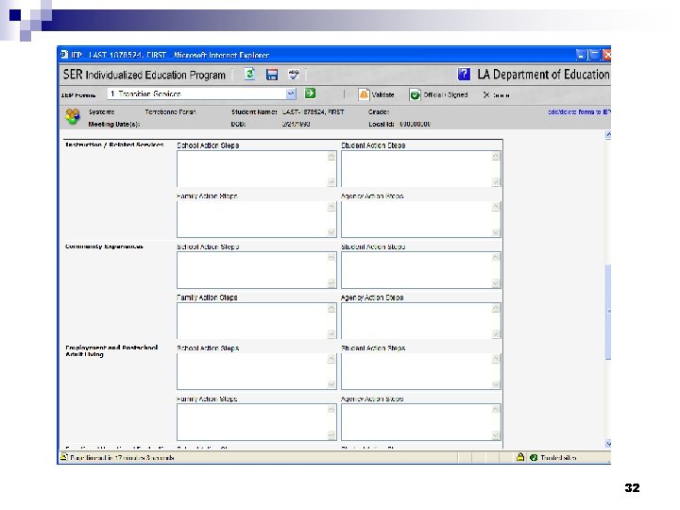Click Community Experiences Family Action Steps box

coord(256,321)
